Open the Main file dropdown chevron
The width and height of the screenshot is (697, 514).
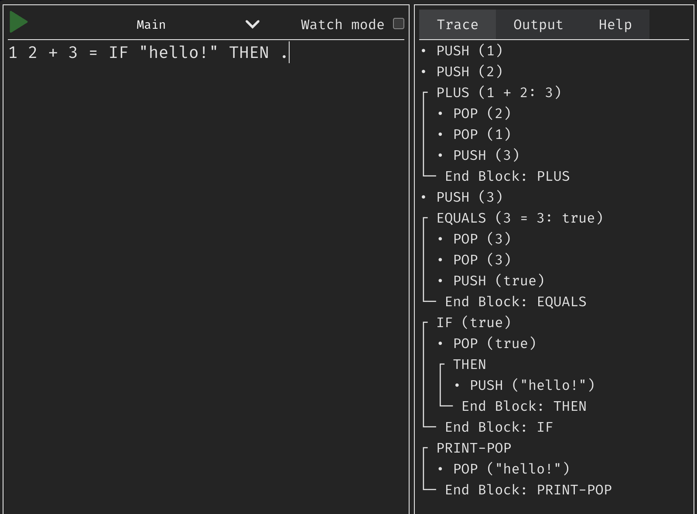[x=252, y=24]
